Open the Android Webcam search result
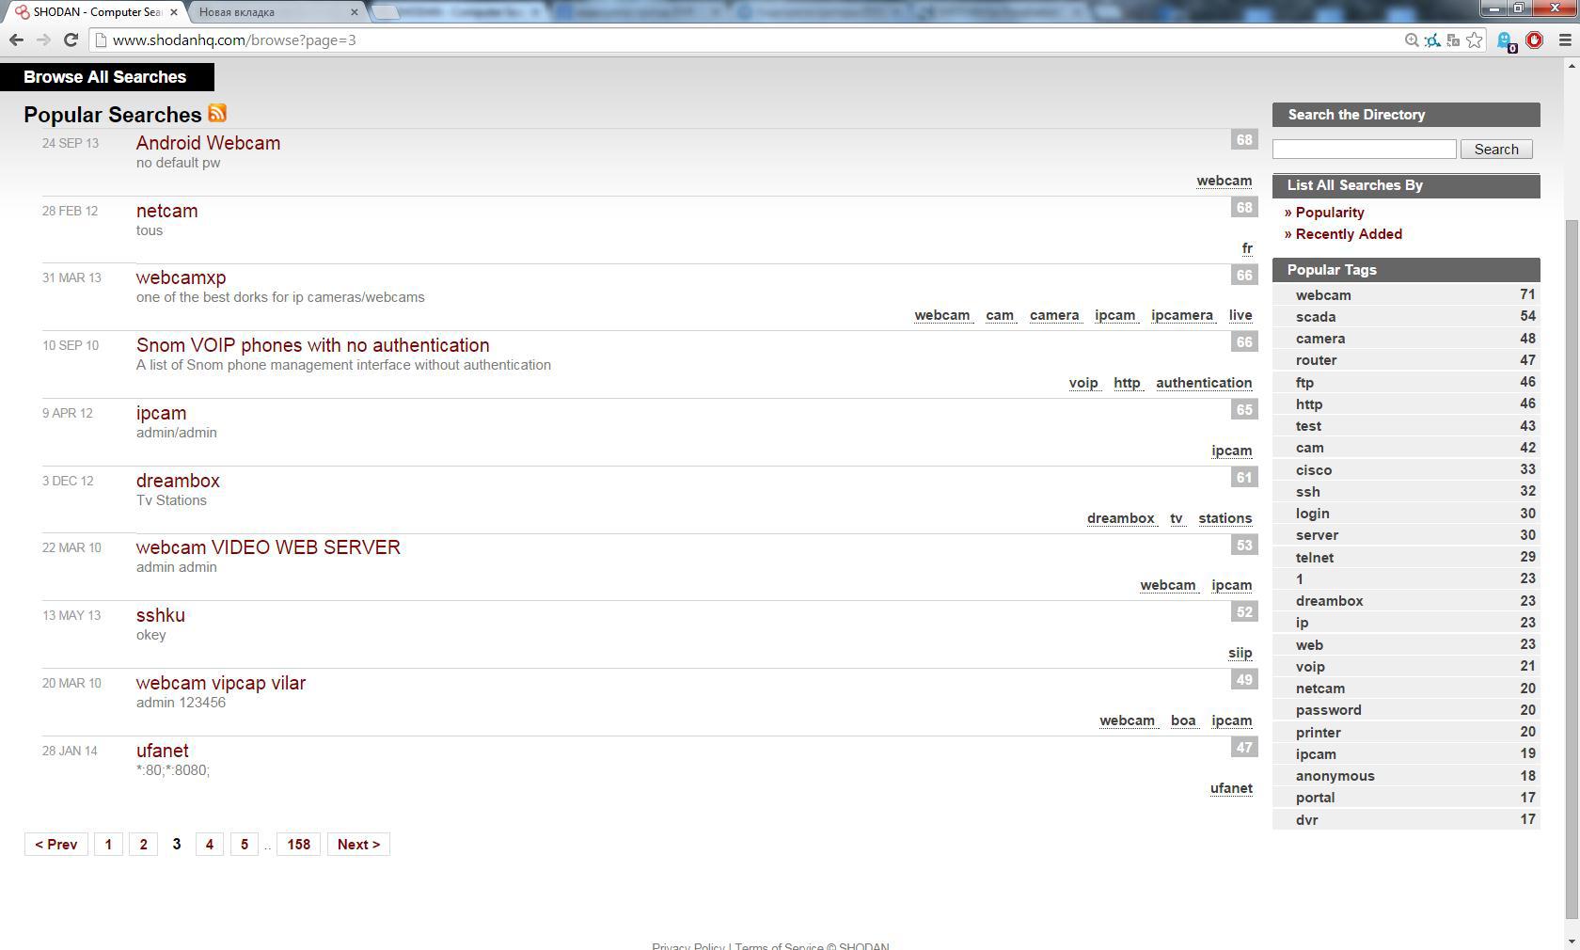The width and height of the screenshot is (1580, 950). pos(208,143)
